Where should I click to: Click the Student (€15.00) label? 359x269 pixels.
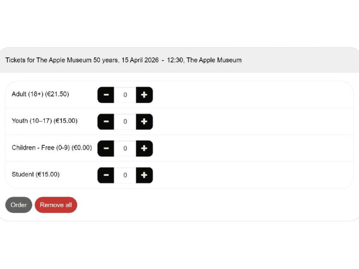(x=35, y=175)
